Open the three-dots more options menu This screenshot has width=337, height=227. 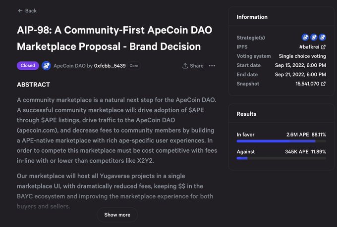(x=212, y=66)
